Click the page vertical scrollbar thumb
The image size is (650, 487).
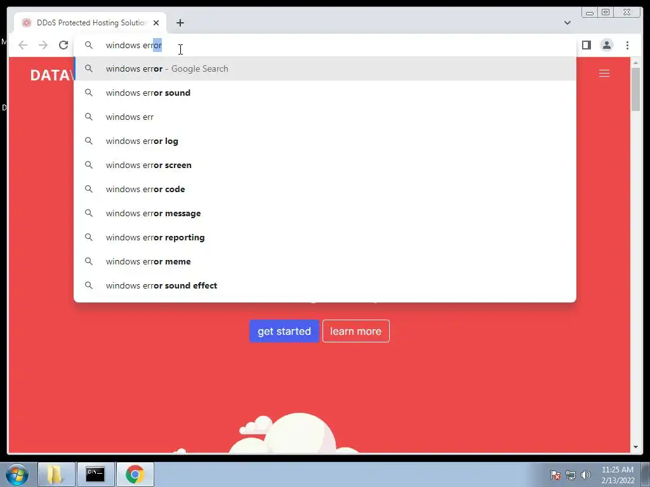[635, 89]
